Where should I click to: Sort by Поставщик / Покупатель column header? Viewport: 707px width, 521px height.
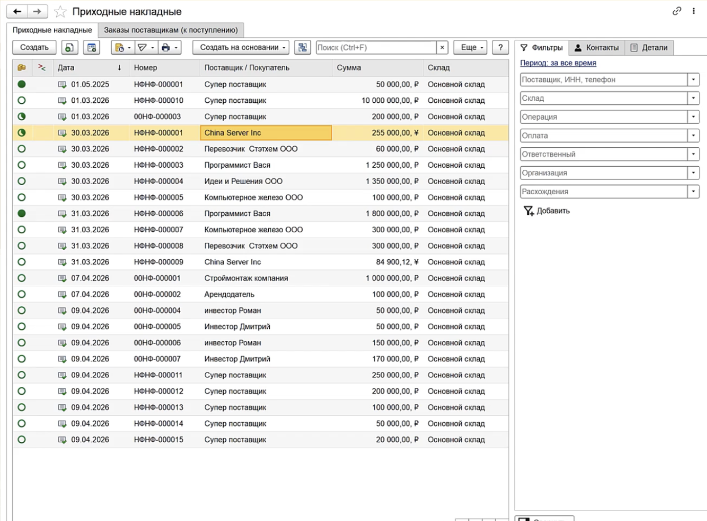pos(266,67)
